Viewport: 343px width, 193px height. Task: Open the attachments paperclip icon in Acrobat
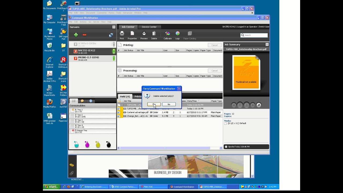[x=72, y=173]
